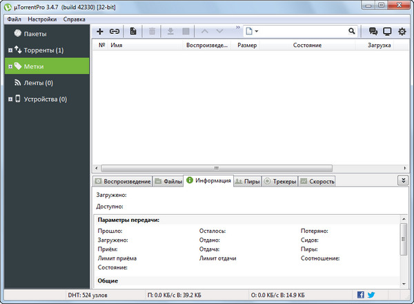This screenshot has width=414, height=304.
Task: Collapse the details pane with chevron button
Action: [x=403, y=180]
